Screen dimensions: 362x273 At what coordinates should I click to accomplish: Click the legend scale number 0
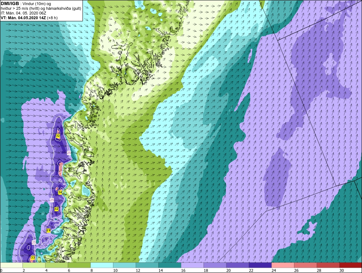1,270
